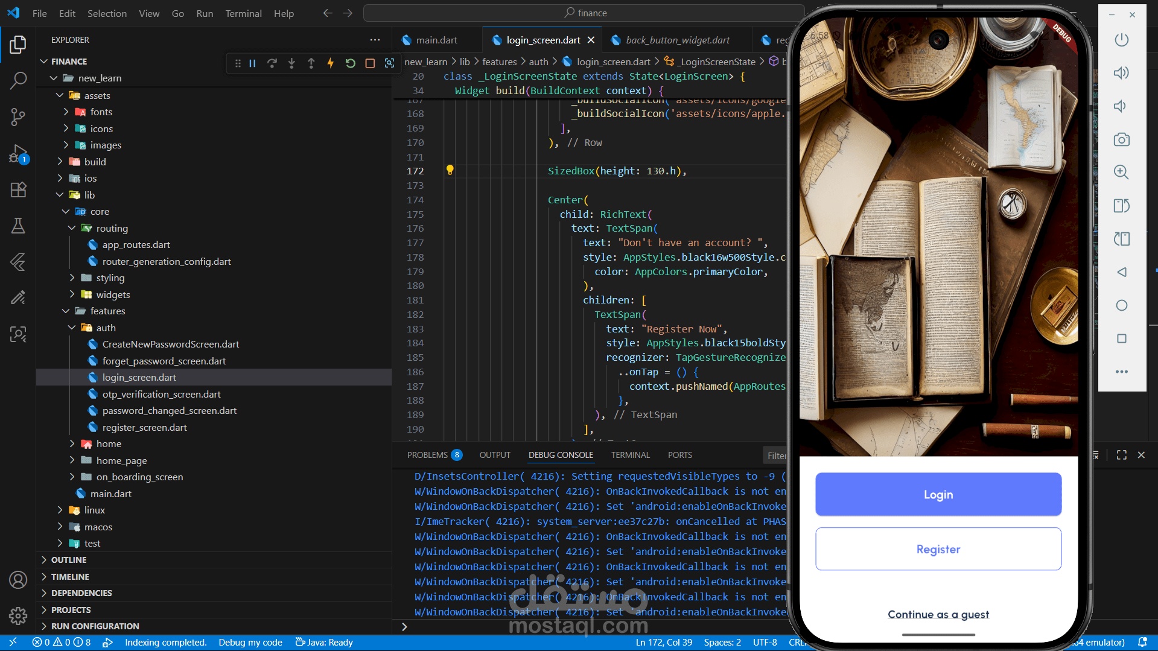Collapse the auth folder
Screen dimensions: 1158x651
[x=72, y=328]
